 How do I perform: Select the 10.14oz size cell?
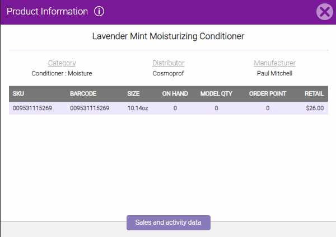click(x=138, y=108)
